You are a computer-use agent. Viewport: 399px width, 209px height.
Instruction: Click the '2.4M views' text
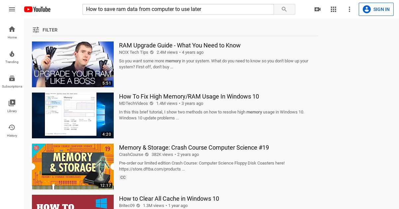167,52
